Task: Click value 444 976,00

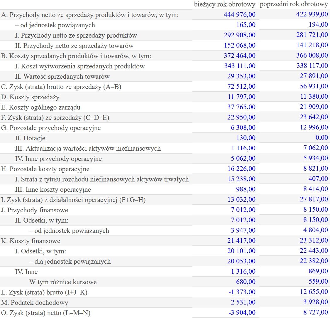Action: pos(239,15)
